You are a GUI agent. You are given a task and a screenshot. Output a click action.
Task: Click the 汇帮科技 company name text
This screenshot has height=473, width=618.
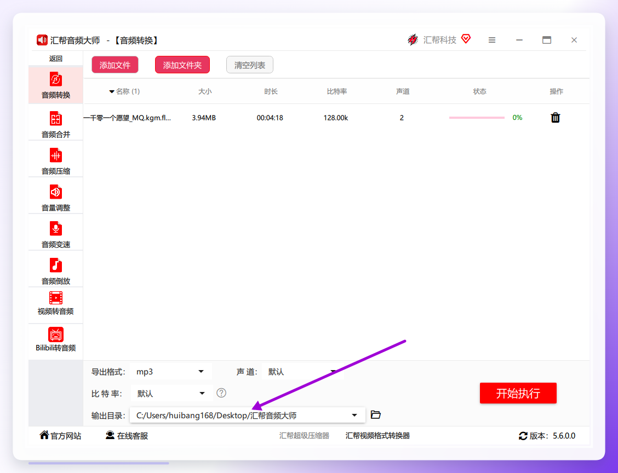(440, 40)
